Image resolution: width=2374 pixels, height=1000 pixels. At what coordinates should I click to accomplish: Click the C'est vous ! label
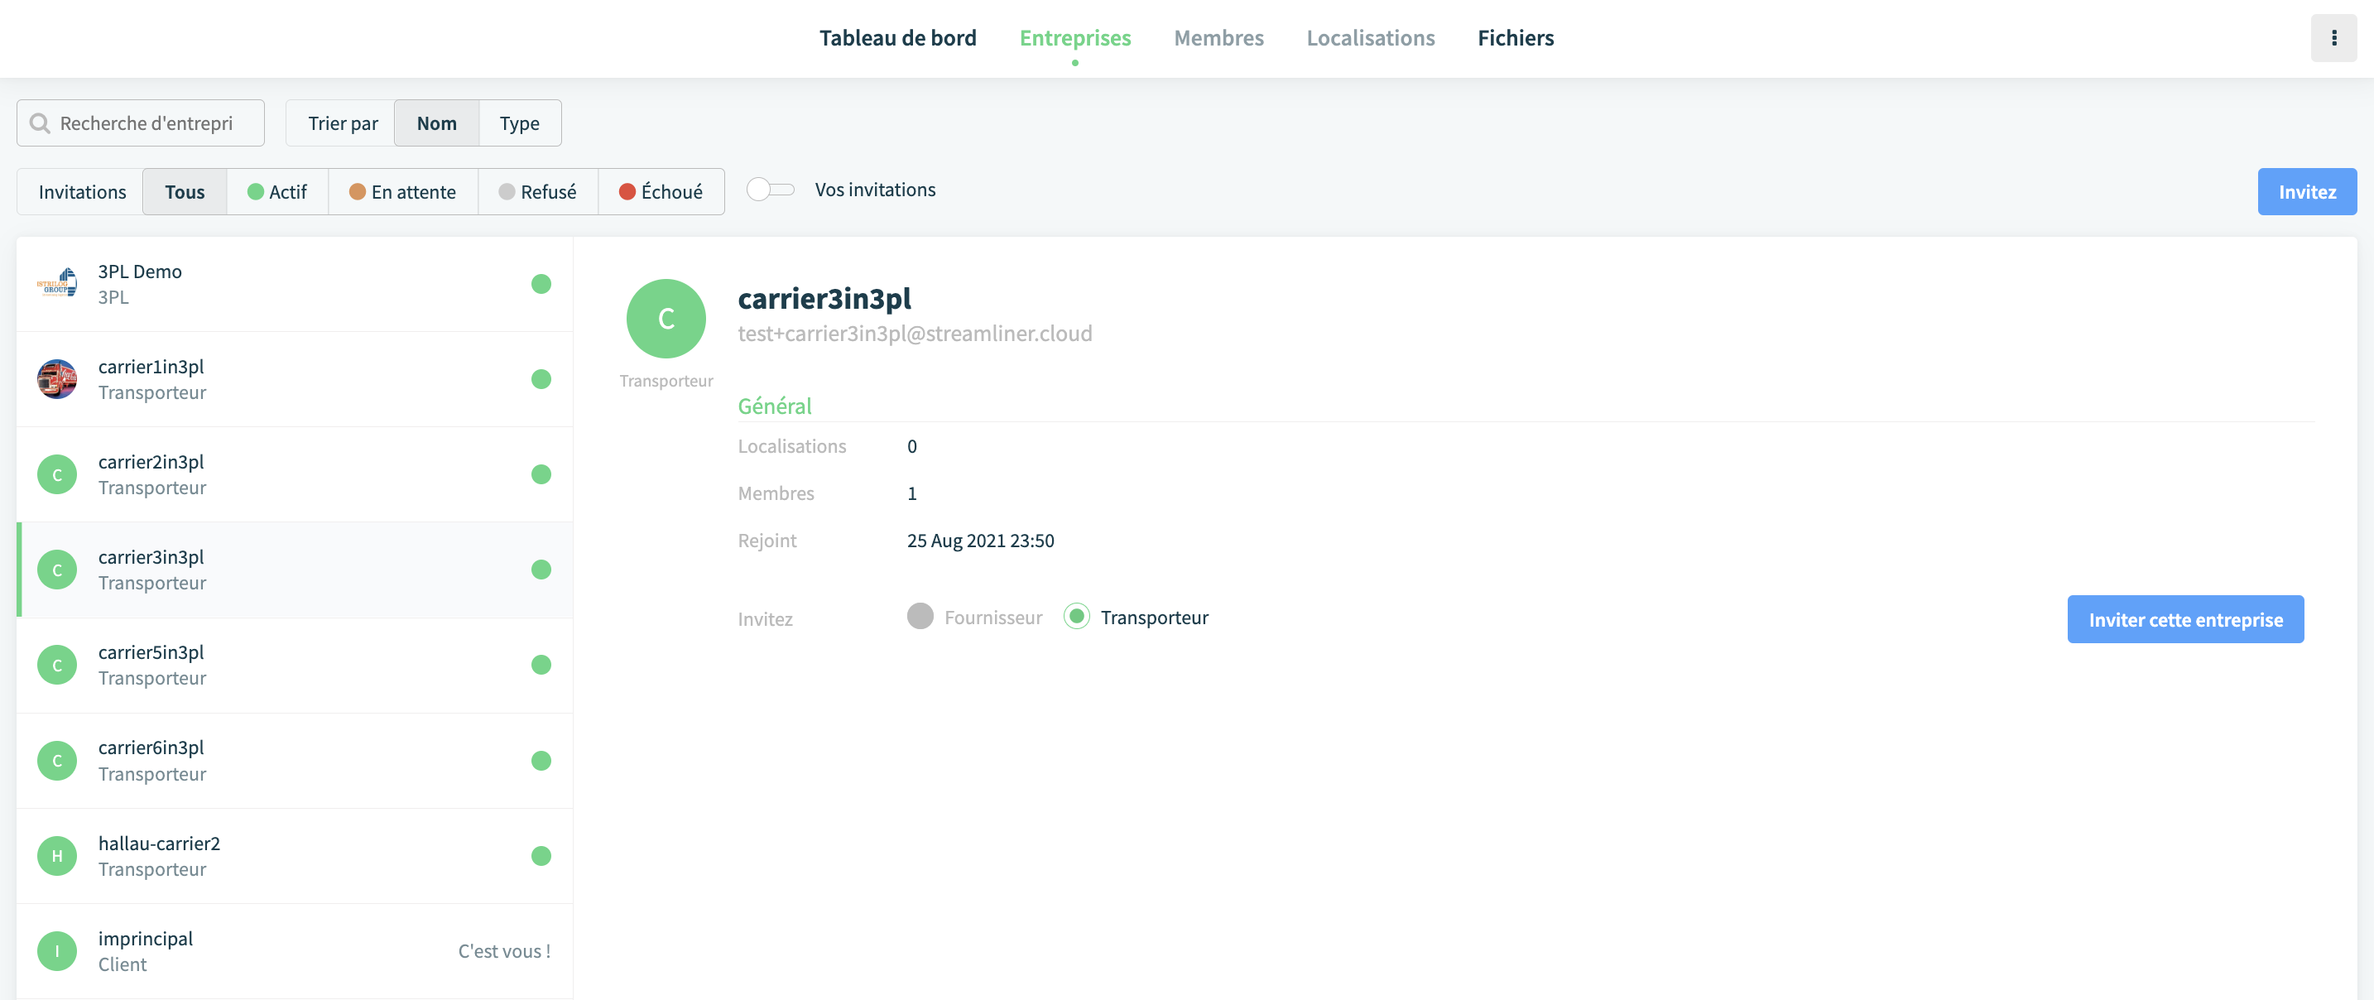504,951
